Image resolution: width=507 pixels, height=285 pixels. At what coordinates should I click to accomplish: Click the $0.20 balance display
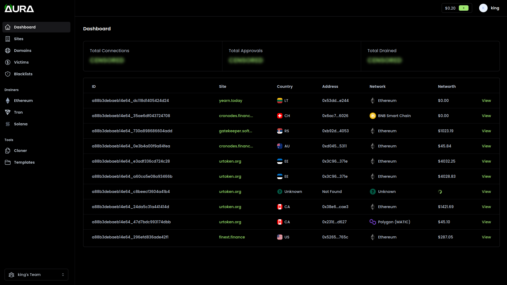[450, 8]
